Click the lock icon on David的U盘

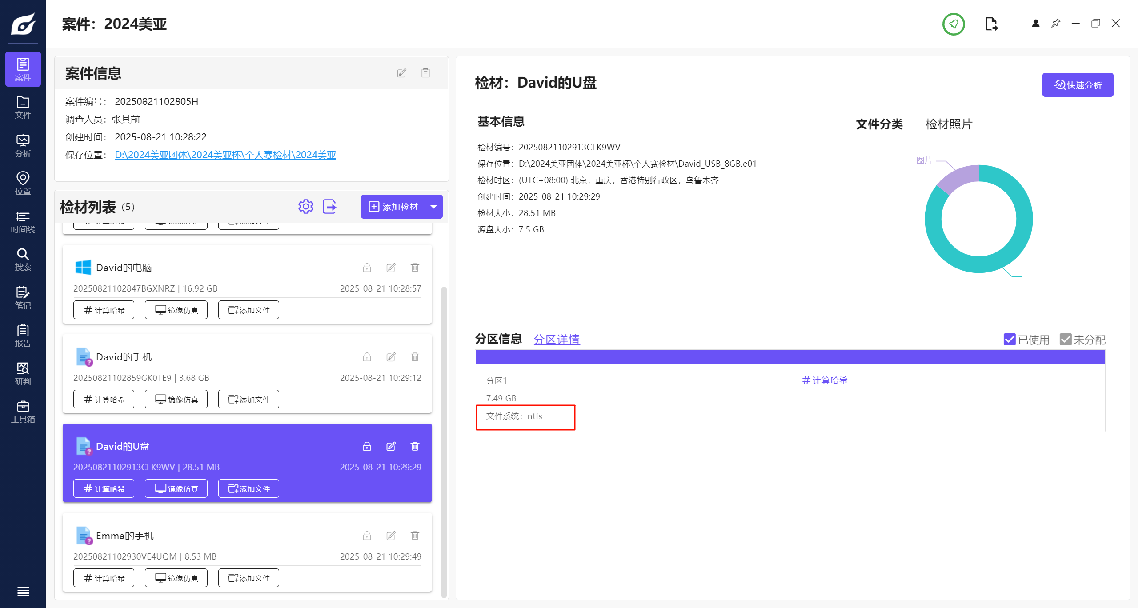click(x=367, y=446)
